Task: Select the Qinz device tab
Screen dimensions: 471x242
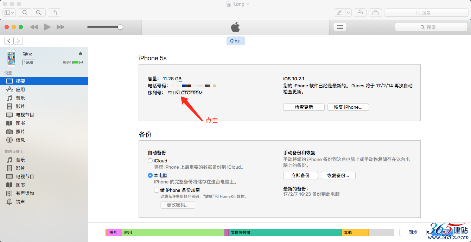Action: 235,41
